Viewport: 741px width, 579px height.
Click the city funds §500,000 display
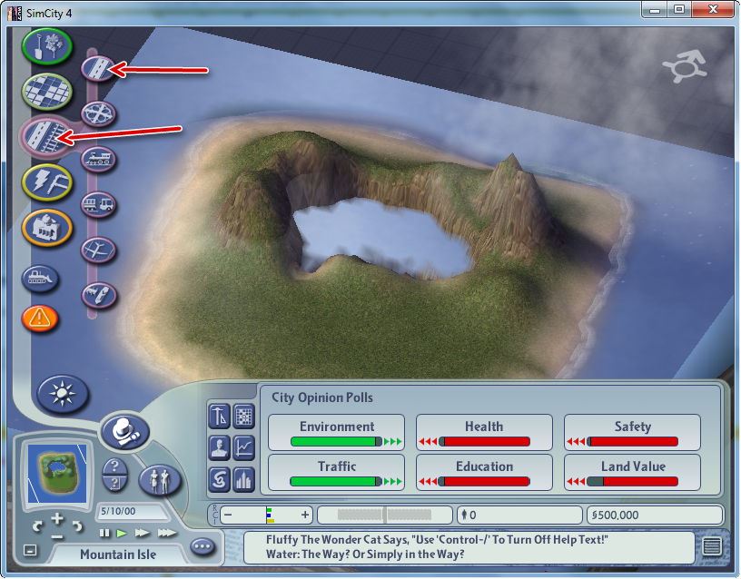point(655,515)
